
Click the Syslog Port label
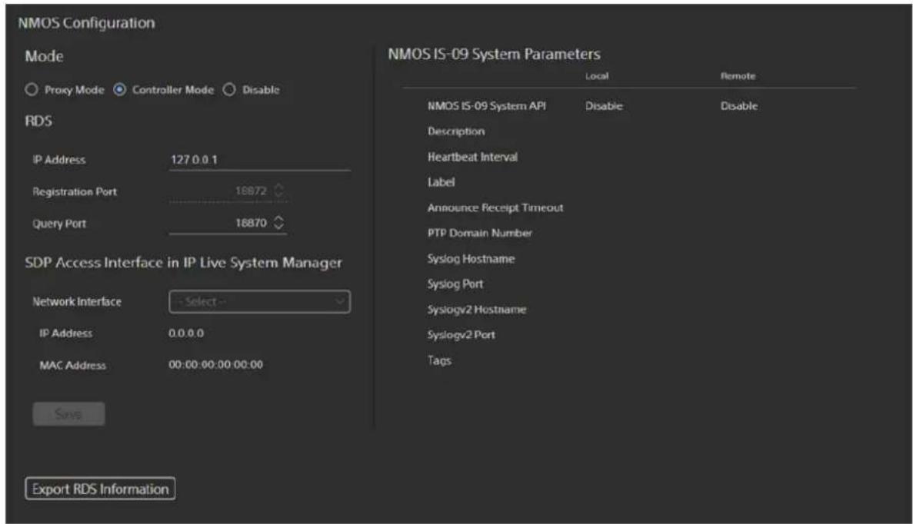(x=455, y=284)
